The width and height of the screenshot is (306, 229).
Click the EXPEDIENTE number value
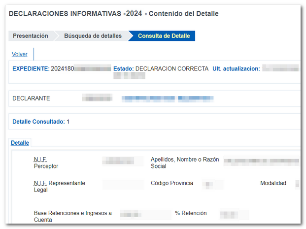(x=81, y=68)
